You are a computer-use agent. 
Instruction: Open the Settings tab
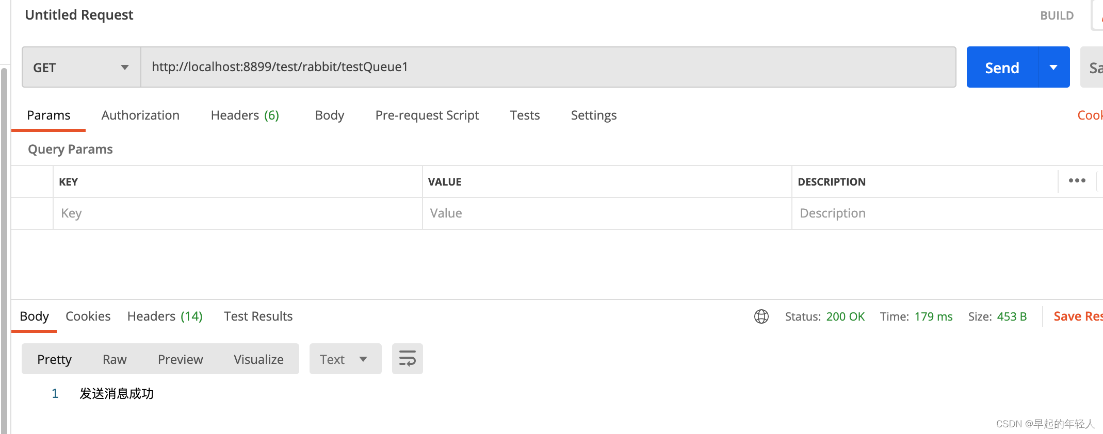pos(594,115)
